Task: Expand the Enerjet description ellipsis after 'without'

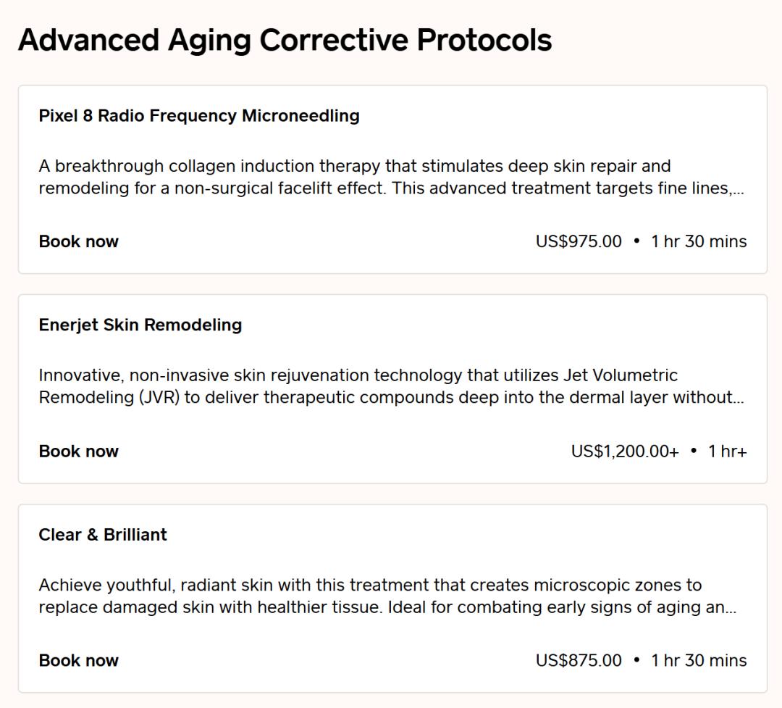Action: pos(739,399)
